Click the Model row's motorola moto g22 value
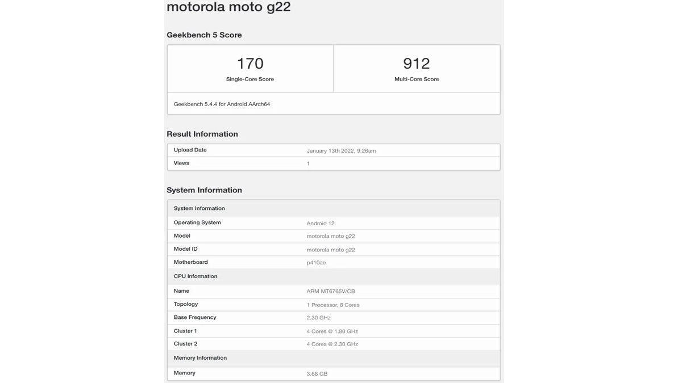This screenshot has width=682, height=383. coord(331,236)
